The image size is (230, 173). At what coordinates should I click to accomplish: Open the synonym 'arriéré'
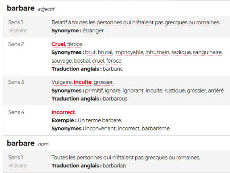pos(216,91)
